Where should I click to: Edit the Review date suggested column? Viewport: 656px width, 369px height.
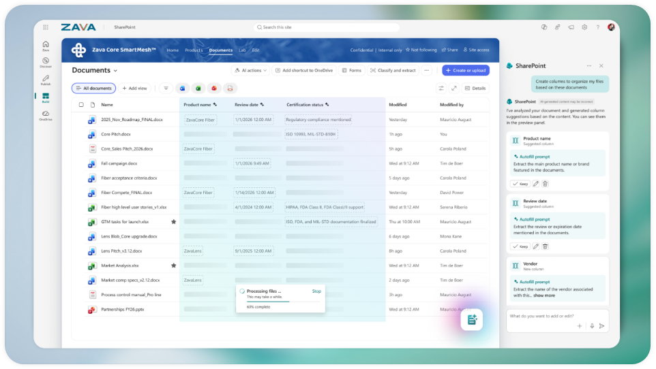coord(536,246)
